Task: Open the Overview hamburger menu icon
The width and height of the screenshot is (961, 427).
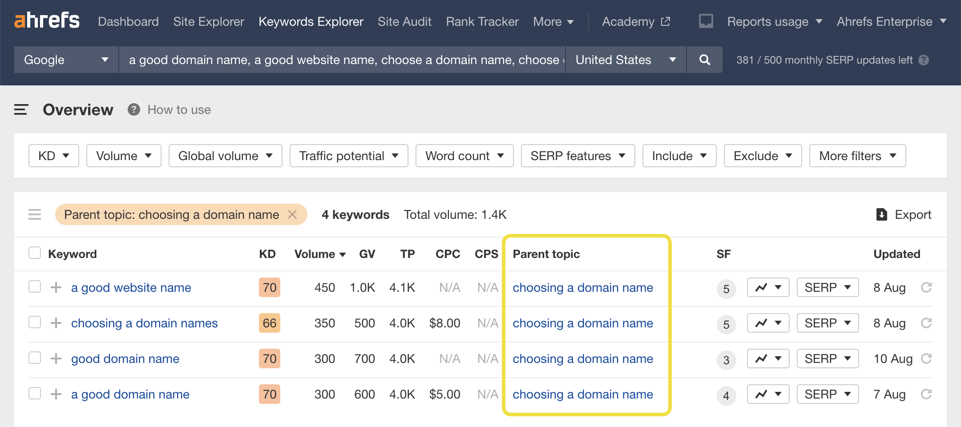Action: [x=21, y=109]
